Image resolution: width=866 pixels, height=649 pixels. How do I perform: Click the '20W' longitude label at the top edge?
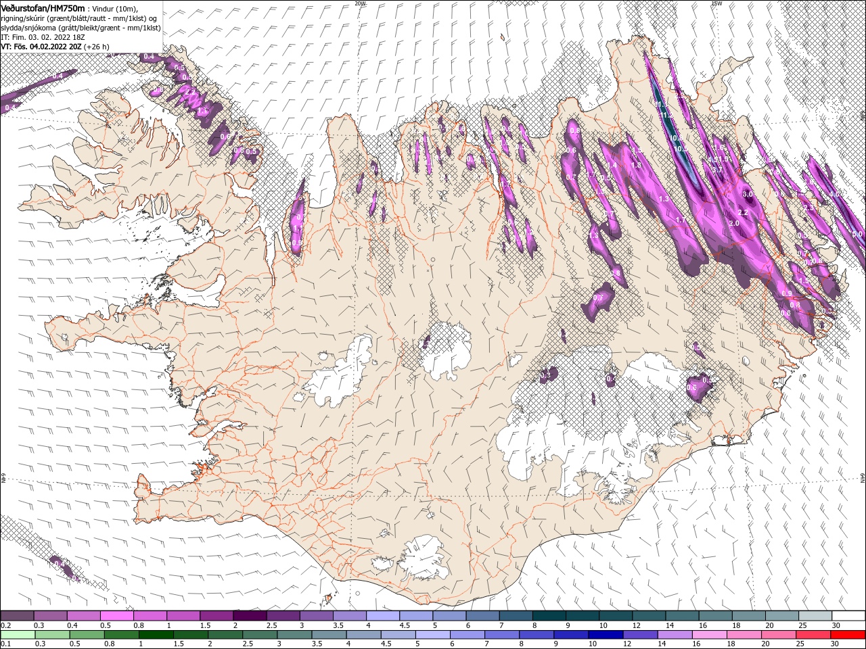(x=360, y=3)
